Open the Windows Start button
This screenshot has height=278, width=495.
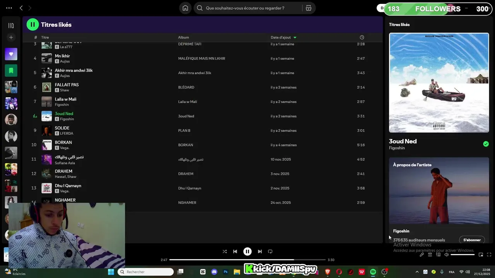click(111, 272)
